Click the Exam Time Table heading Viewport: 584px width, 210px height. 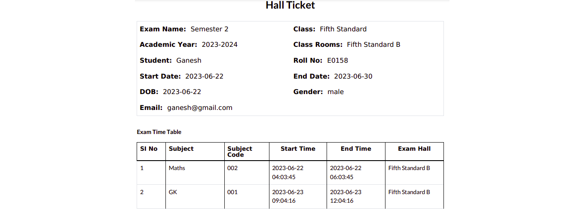pyautogui.click(x=159, y=132)
